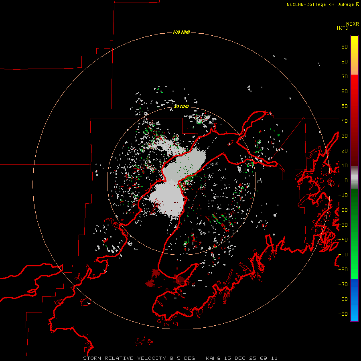Click the -20 knot scale label
Screen dimensions: 361x361
pyautogui.click(x=343, y=210)
